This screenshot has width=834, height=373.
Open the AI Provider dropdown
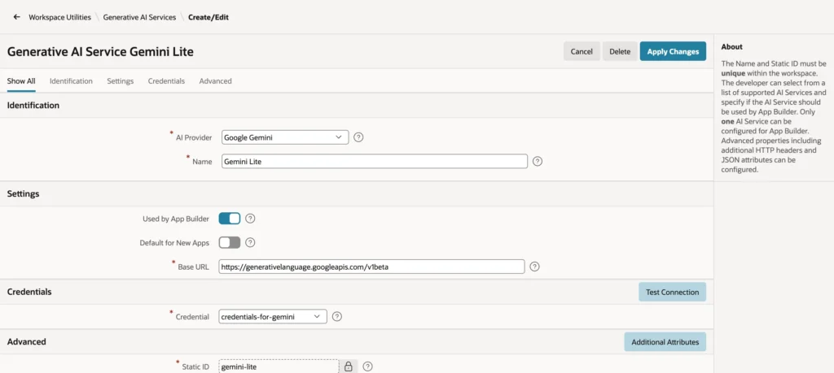[285, 137]
